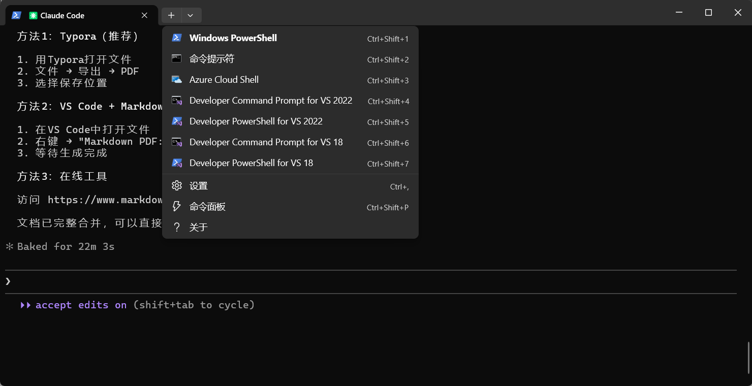This screenshot has height=386, width=752.
Task: Collapse the new tab profile dropdown arrow
Action: (191, 15)
